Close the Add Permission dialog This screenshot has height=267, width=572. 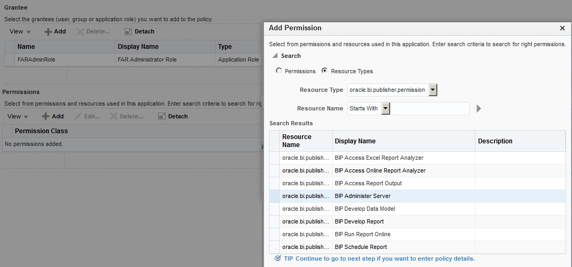(562, 28)
